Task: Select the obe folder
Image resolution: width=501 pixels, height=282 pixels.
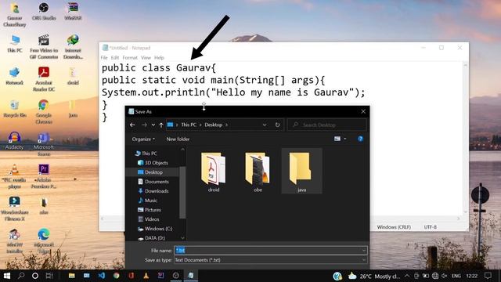Action: [x=258, y=172]
